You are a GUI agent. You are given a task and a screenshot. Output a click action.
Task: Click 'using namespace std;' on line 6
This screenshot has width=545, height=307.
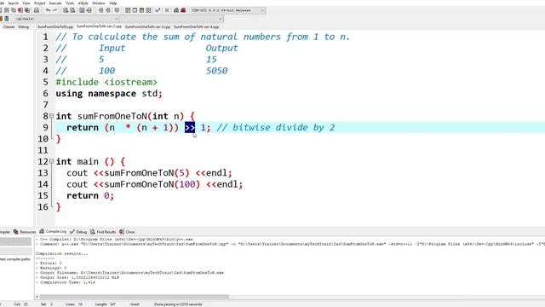point(109,94)
